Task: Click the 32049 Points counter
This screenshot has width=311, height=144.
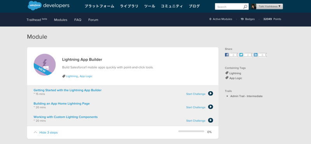Action: click(272, 19)
